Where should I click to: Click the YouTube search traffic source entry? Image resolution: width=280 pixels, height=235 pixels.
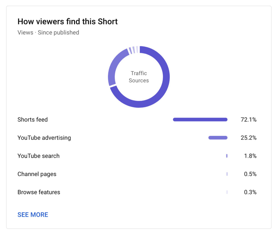coord(38,156)
